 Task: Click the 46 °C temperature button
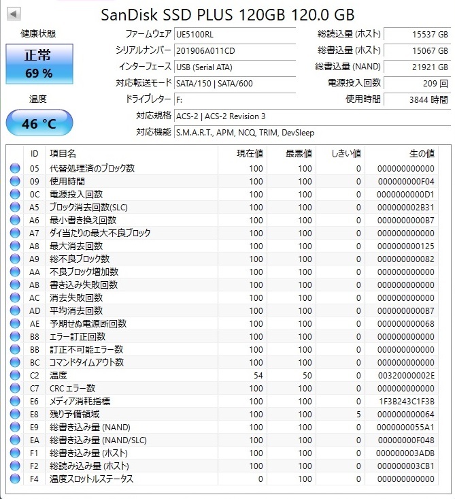click(x=39, y=123)
